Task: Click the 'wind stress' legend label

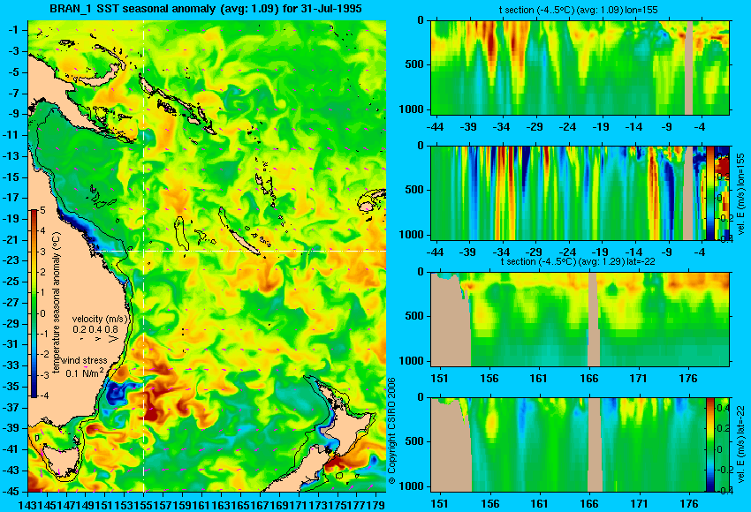Action: tap(84, 360)
